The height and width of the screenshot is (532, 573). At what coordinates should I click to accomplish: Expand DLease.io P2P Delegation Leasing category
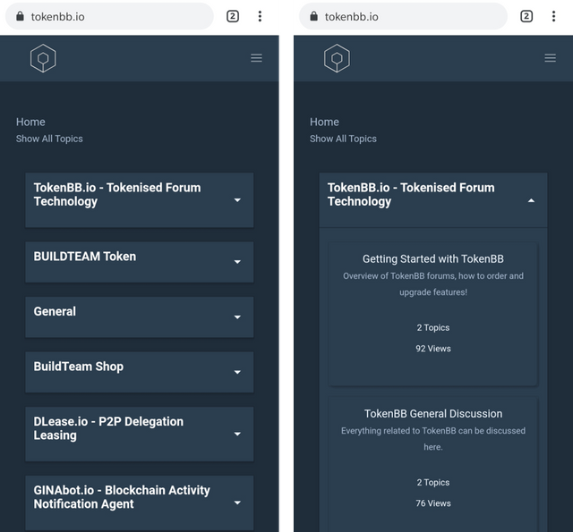(140, 435)
